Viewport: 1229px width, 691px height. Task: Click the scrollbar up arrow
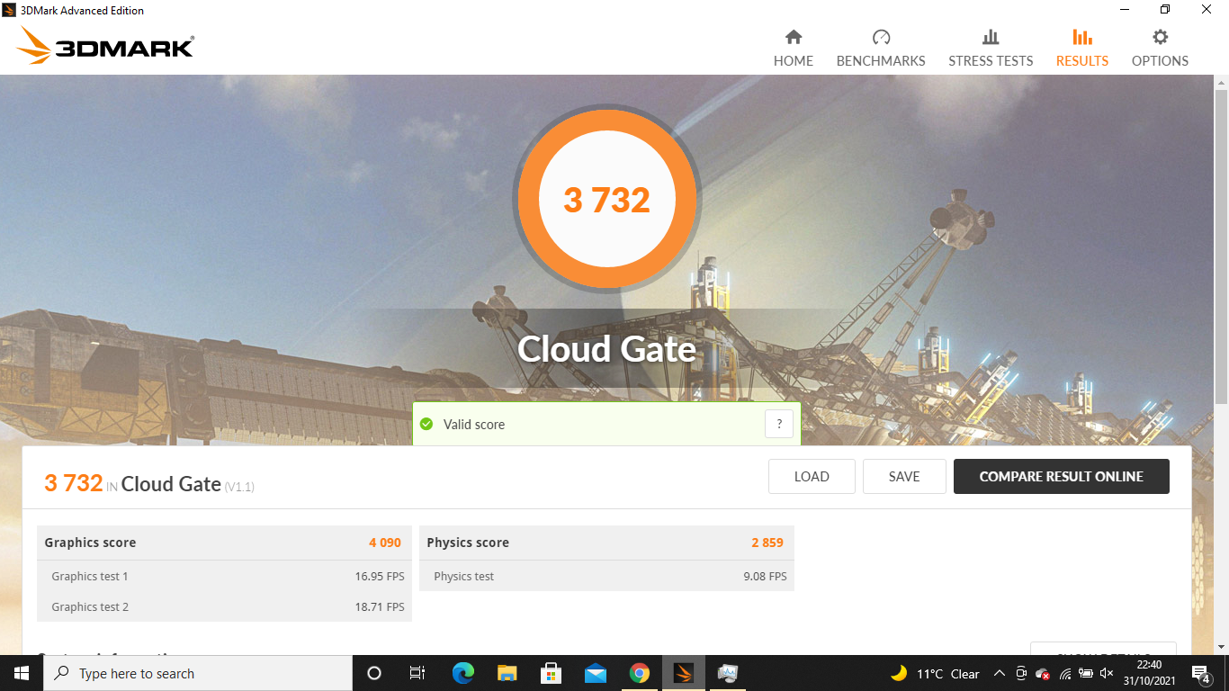[x=1221, y=82]
